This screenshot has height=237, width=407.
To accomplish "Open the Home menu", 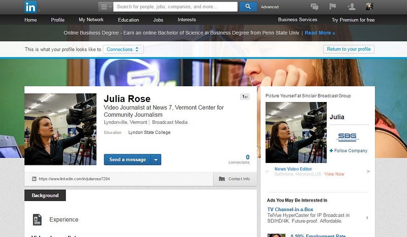I will click(x=31, y=20).
